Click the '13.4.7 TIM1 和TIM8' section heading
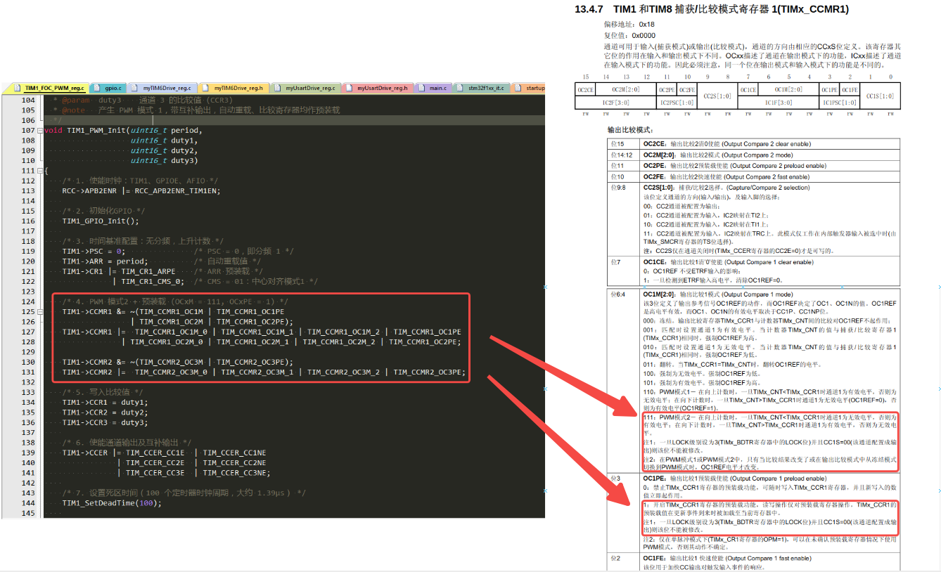Screen dimensions: 941x572 click(712, 9)
